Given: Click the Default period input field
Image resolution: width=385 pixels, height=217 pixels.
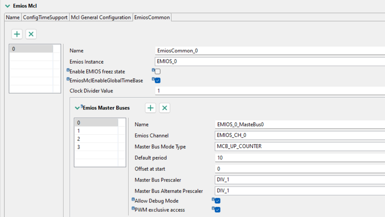Looking at the screenshot, I should point(300,157).
